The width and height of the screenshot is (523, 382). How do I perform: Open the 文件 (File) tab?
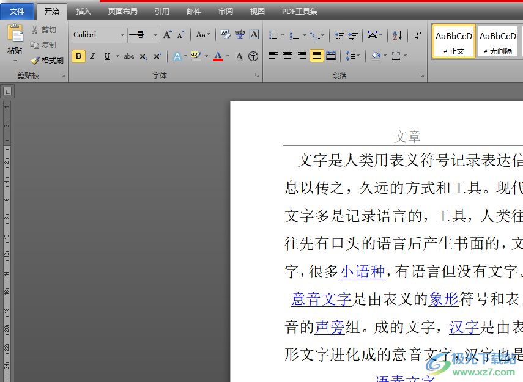coord(17,12)
